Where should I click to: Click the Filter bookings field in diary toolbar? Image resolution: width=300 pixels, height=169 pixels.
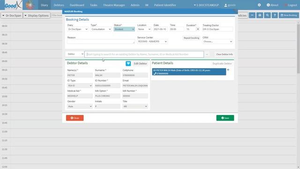pos(57,15)
